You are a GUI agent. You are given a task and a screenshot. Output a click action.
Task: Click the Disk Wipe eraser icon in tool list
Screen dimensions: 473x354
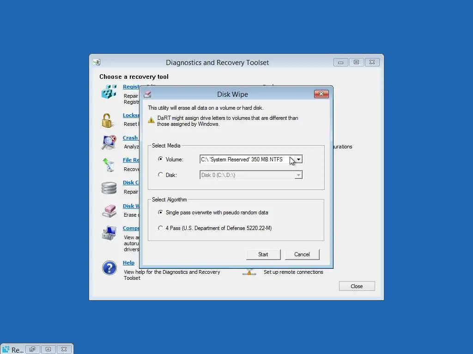[109, 211]
